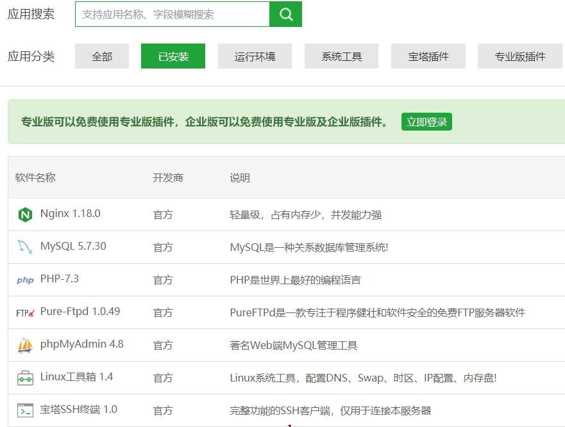
Task: Click 官方 in the Linux工具箱 row
Action: click(x=163, y=378)
